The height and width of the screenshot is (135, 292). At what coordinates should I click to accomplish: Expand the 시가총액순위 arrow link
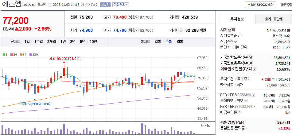click(x=243, y=35)
